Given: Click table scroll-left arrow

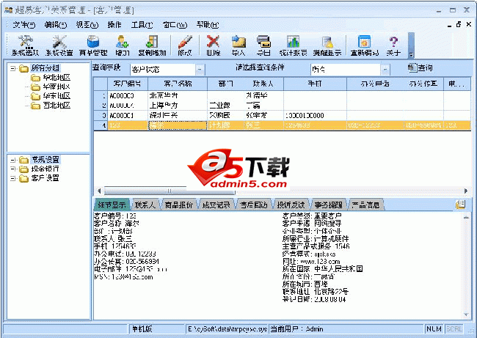Looking at the screenshot, I should 99,191.
